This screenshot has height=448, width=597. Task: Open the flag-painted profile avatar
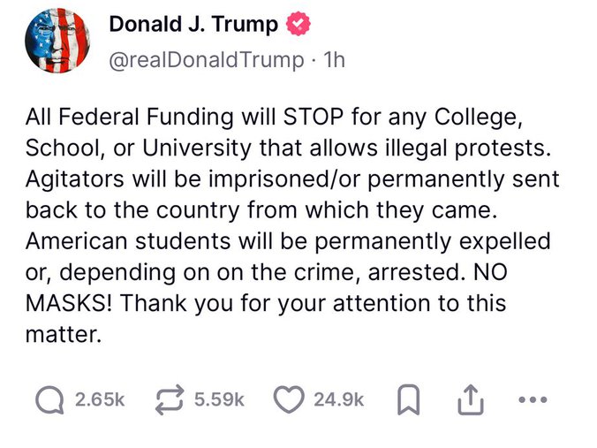coord(57,41)
